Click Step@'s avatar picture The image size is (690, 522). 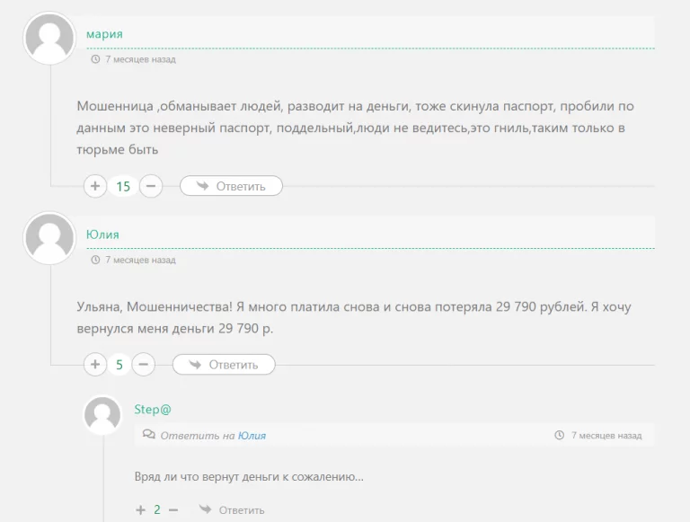(102, 414)
